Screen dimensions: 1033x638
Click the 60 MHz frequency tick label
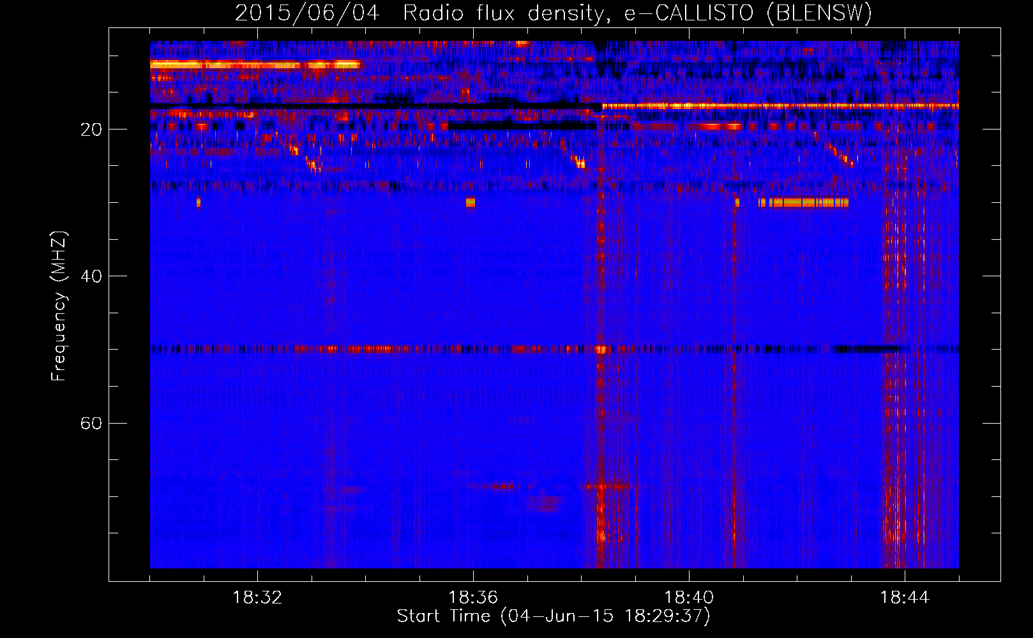91,423
